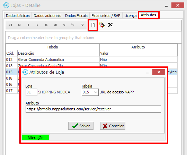187x155 pixels.
Task: Go to previous record arrow
Action: [x=28, y=25]
